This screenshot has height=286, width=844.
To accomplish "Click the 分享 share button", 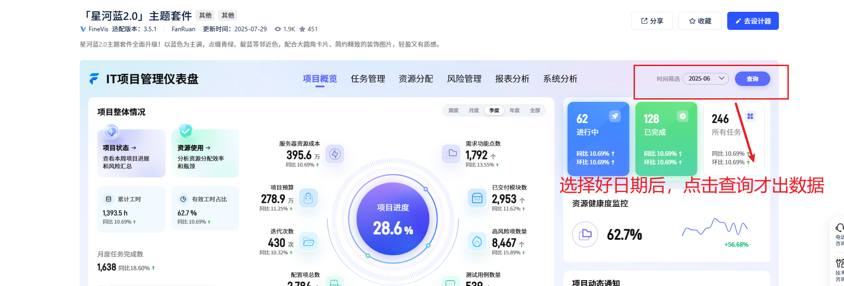I will [652, 21].
